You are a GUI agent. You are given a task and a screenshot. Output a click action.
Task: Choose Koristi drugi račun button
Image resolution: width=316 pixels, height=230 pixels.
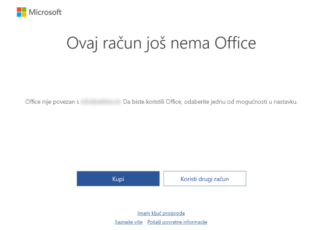[x=205, y=178]
